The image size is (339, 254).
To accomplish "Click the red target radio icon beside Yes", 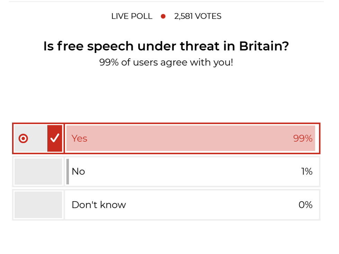I will click(23, 138).
